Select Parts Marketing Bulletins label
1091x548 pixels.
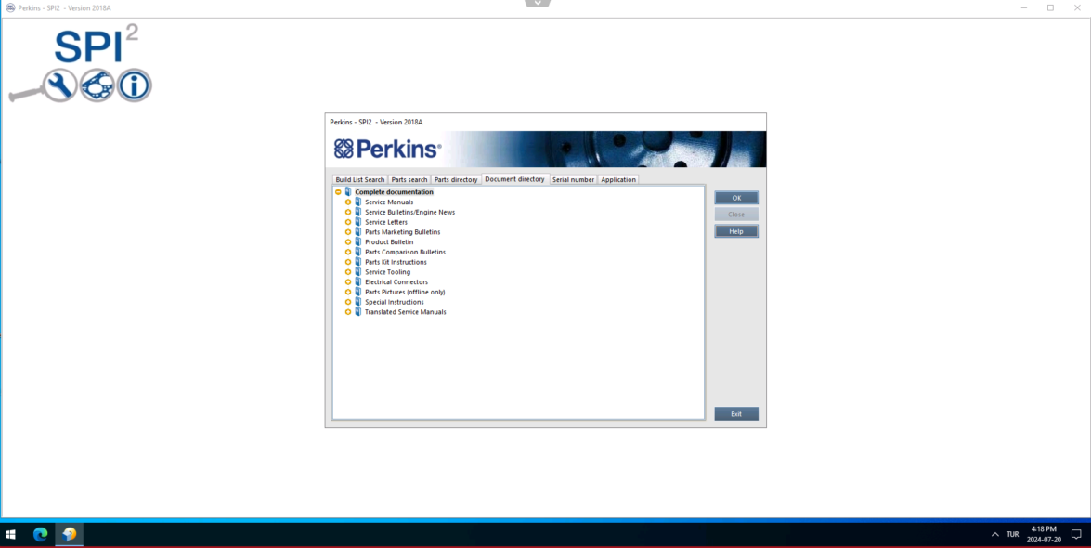coord(402,232)
